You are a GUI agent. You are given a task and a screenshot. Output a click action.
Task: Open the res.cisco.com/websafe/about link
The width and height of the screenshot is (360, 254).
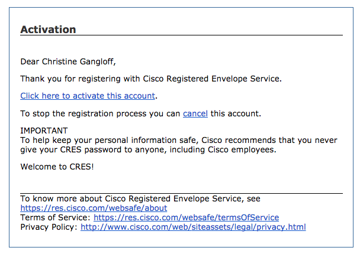94,208
